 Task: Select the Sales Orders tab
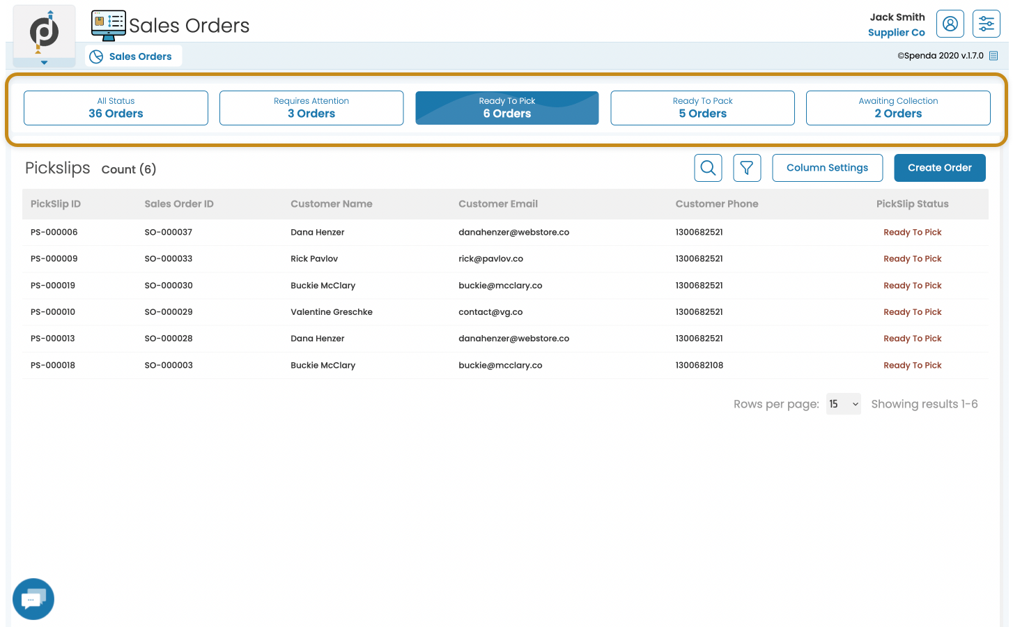pyautogui.click(x=134, y=56)
